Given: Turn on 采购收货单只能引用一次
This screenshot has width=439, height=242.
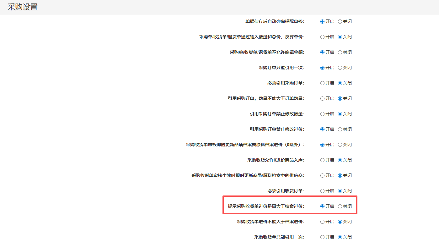Looking at the screenshot, I should click(322, 237).
